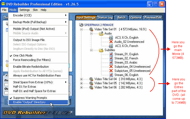
Task: Expand Video Title Set 06 node
Action: pyautogui.click(x=81, y=88)
